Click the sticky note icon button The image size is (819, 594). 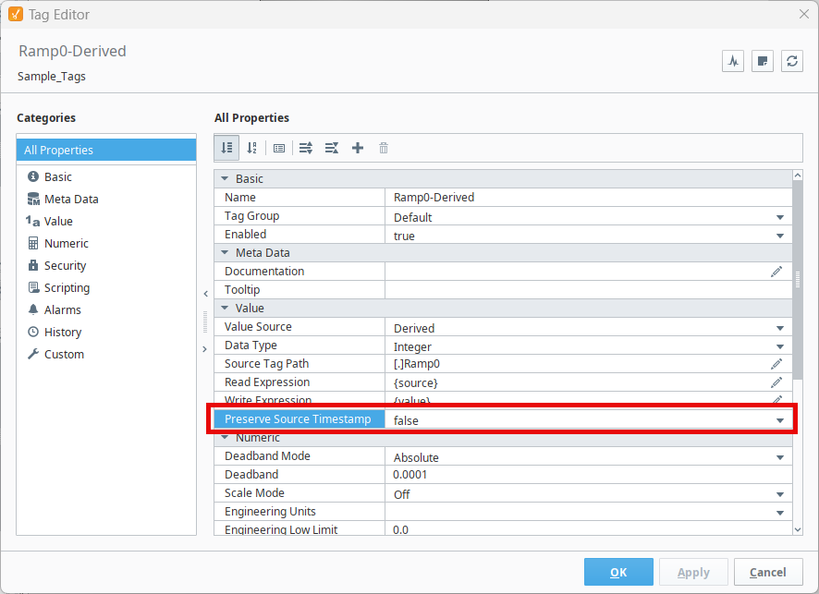click(x=763, y=61)
